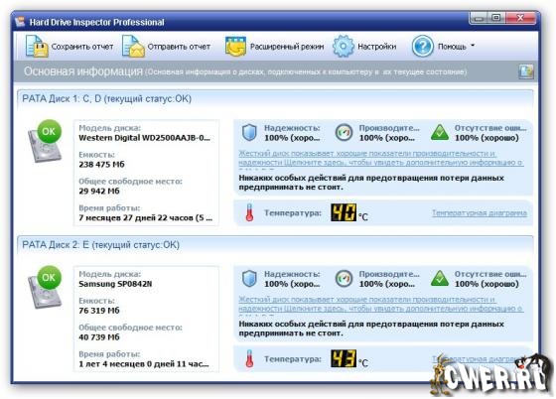The image size is (556, 399).
Task: Click green Отсутствие ошибок triangle for Disk 1
Action: (440, 133)
